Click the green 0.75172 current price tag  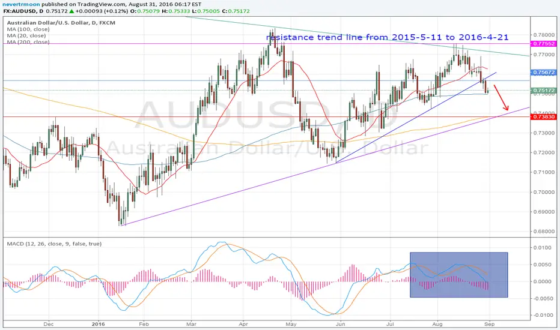[x=544, y=91]
